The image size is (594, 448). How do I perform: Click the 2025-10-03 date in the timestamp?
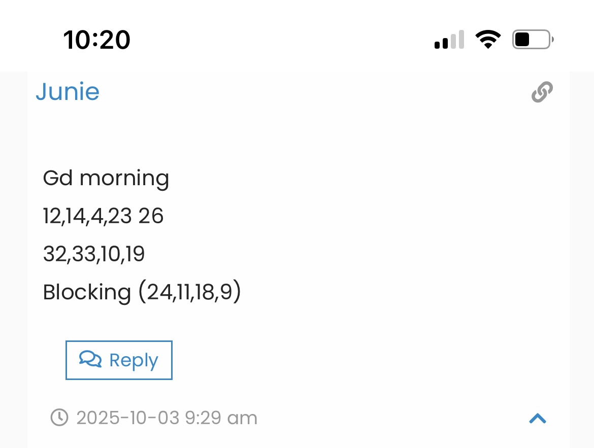coord(127,418)
